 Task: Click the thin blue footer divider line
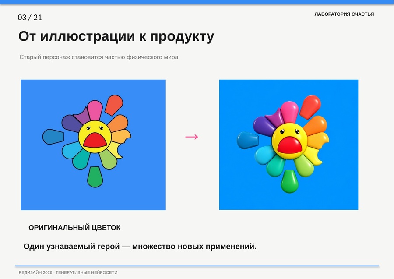(197, 266)
